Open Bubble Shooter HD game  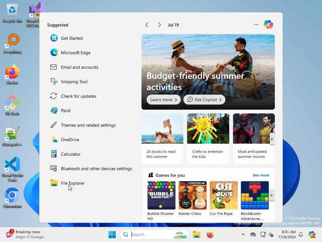pos(161,201)
